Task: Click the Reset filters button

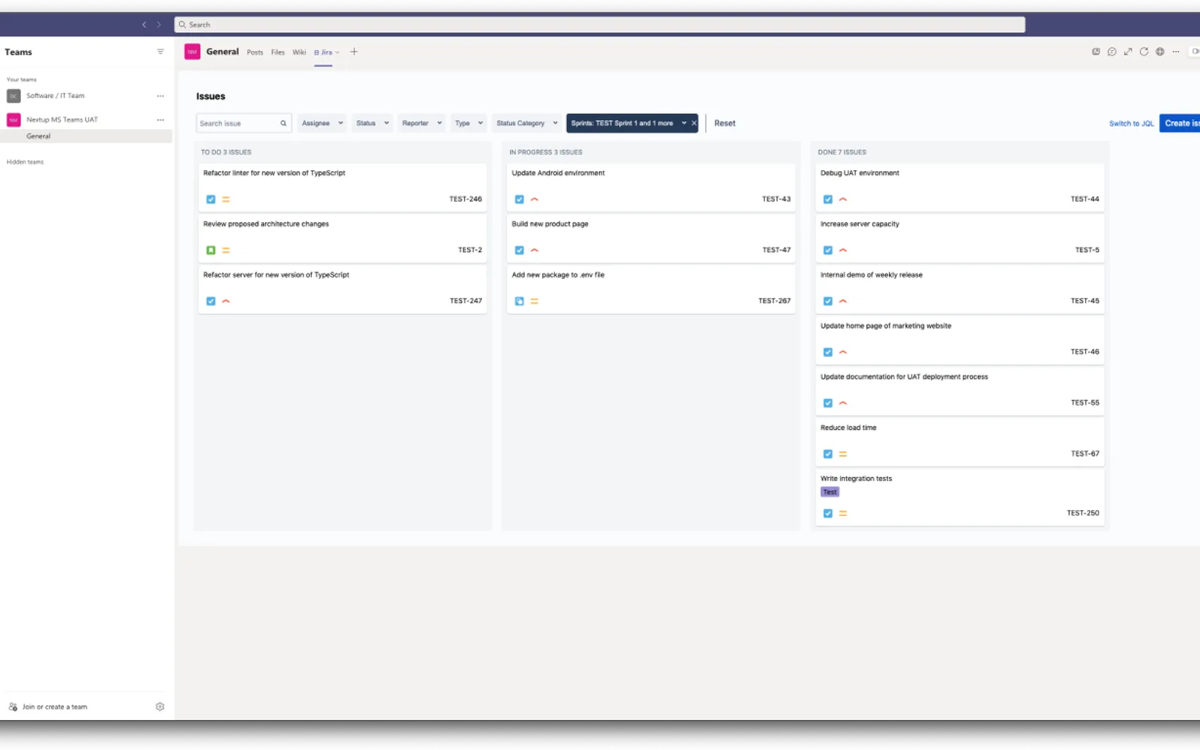Action: (x=724, y=123)
